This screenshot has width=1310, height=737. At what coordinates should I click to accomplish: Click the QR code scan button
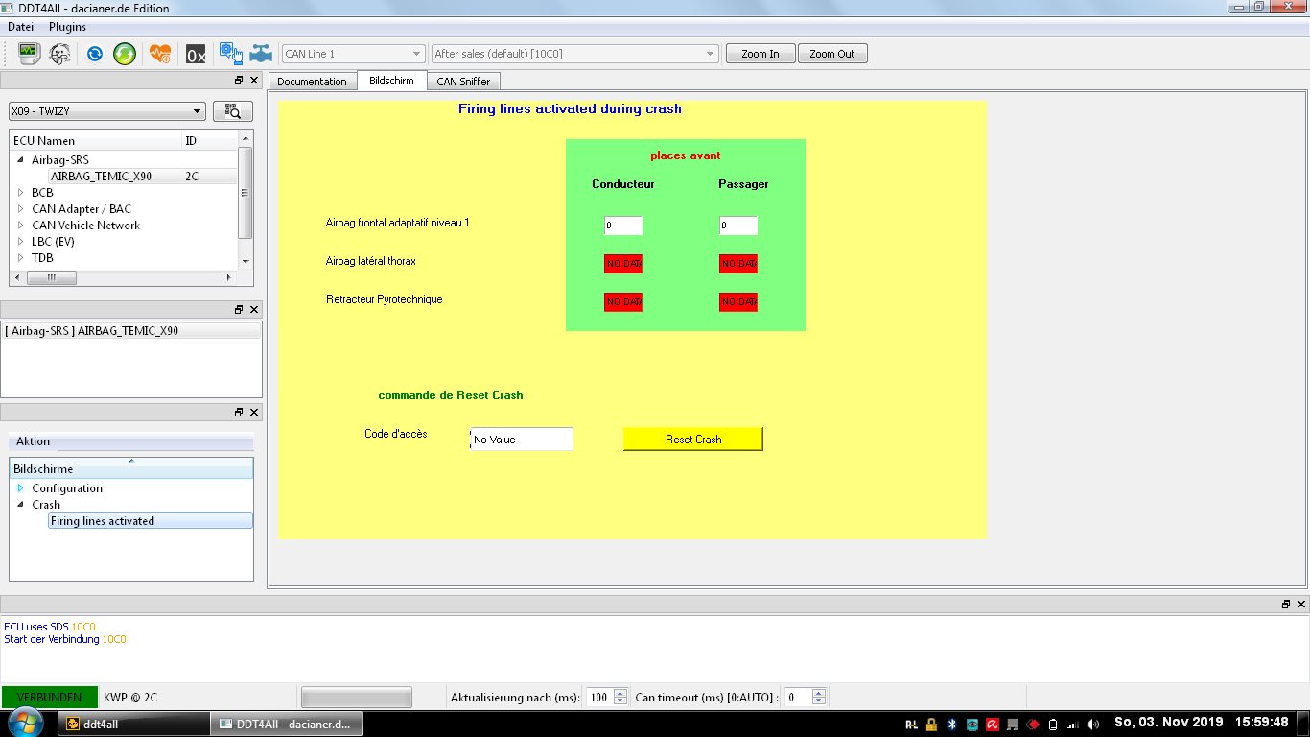233,111
